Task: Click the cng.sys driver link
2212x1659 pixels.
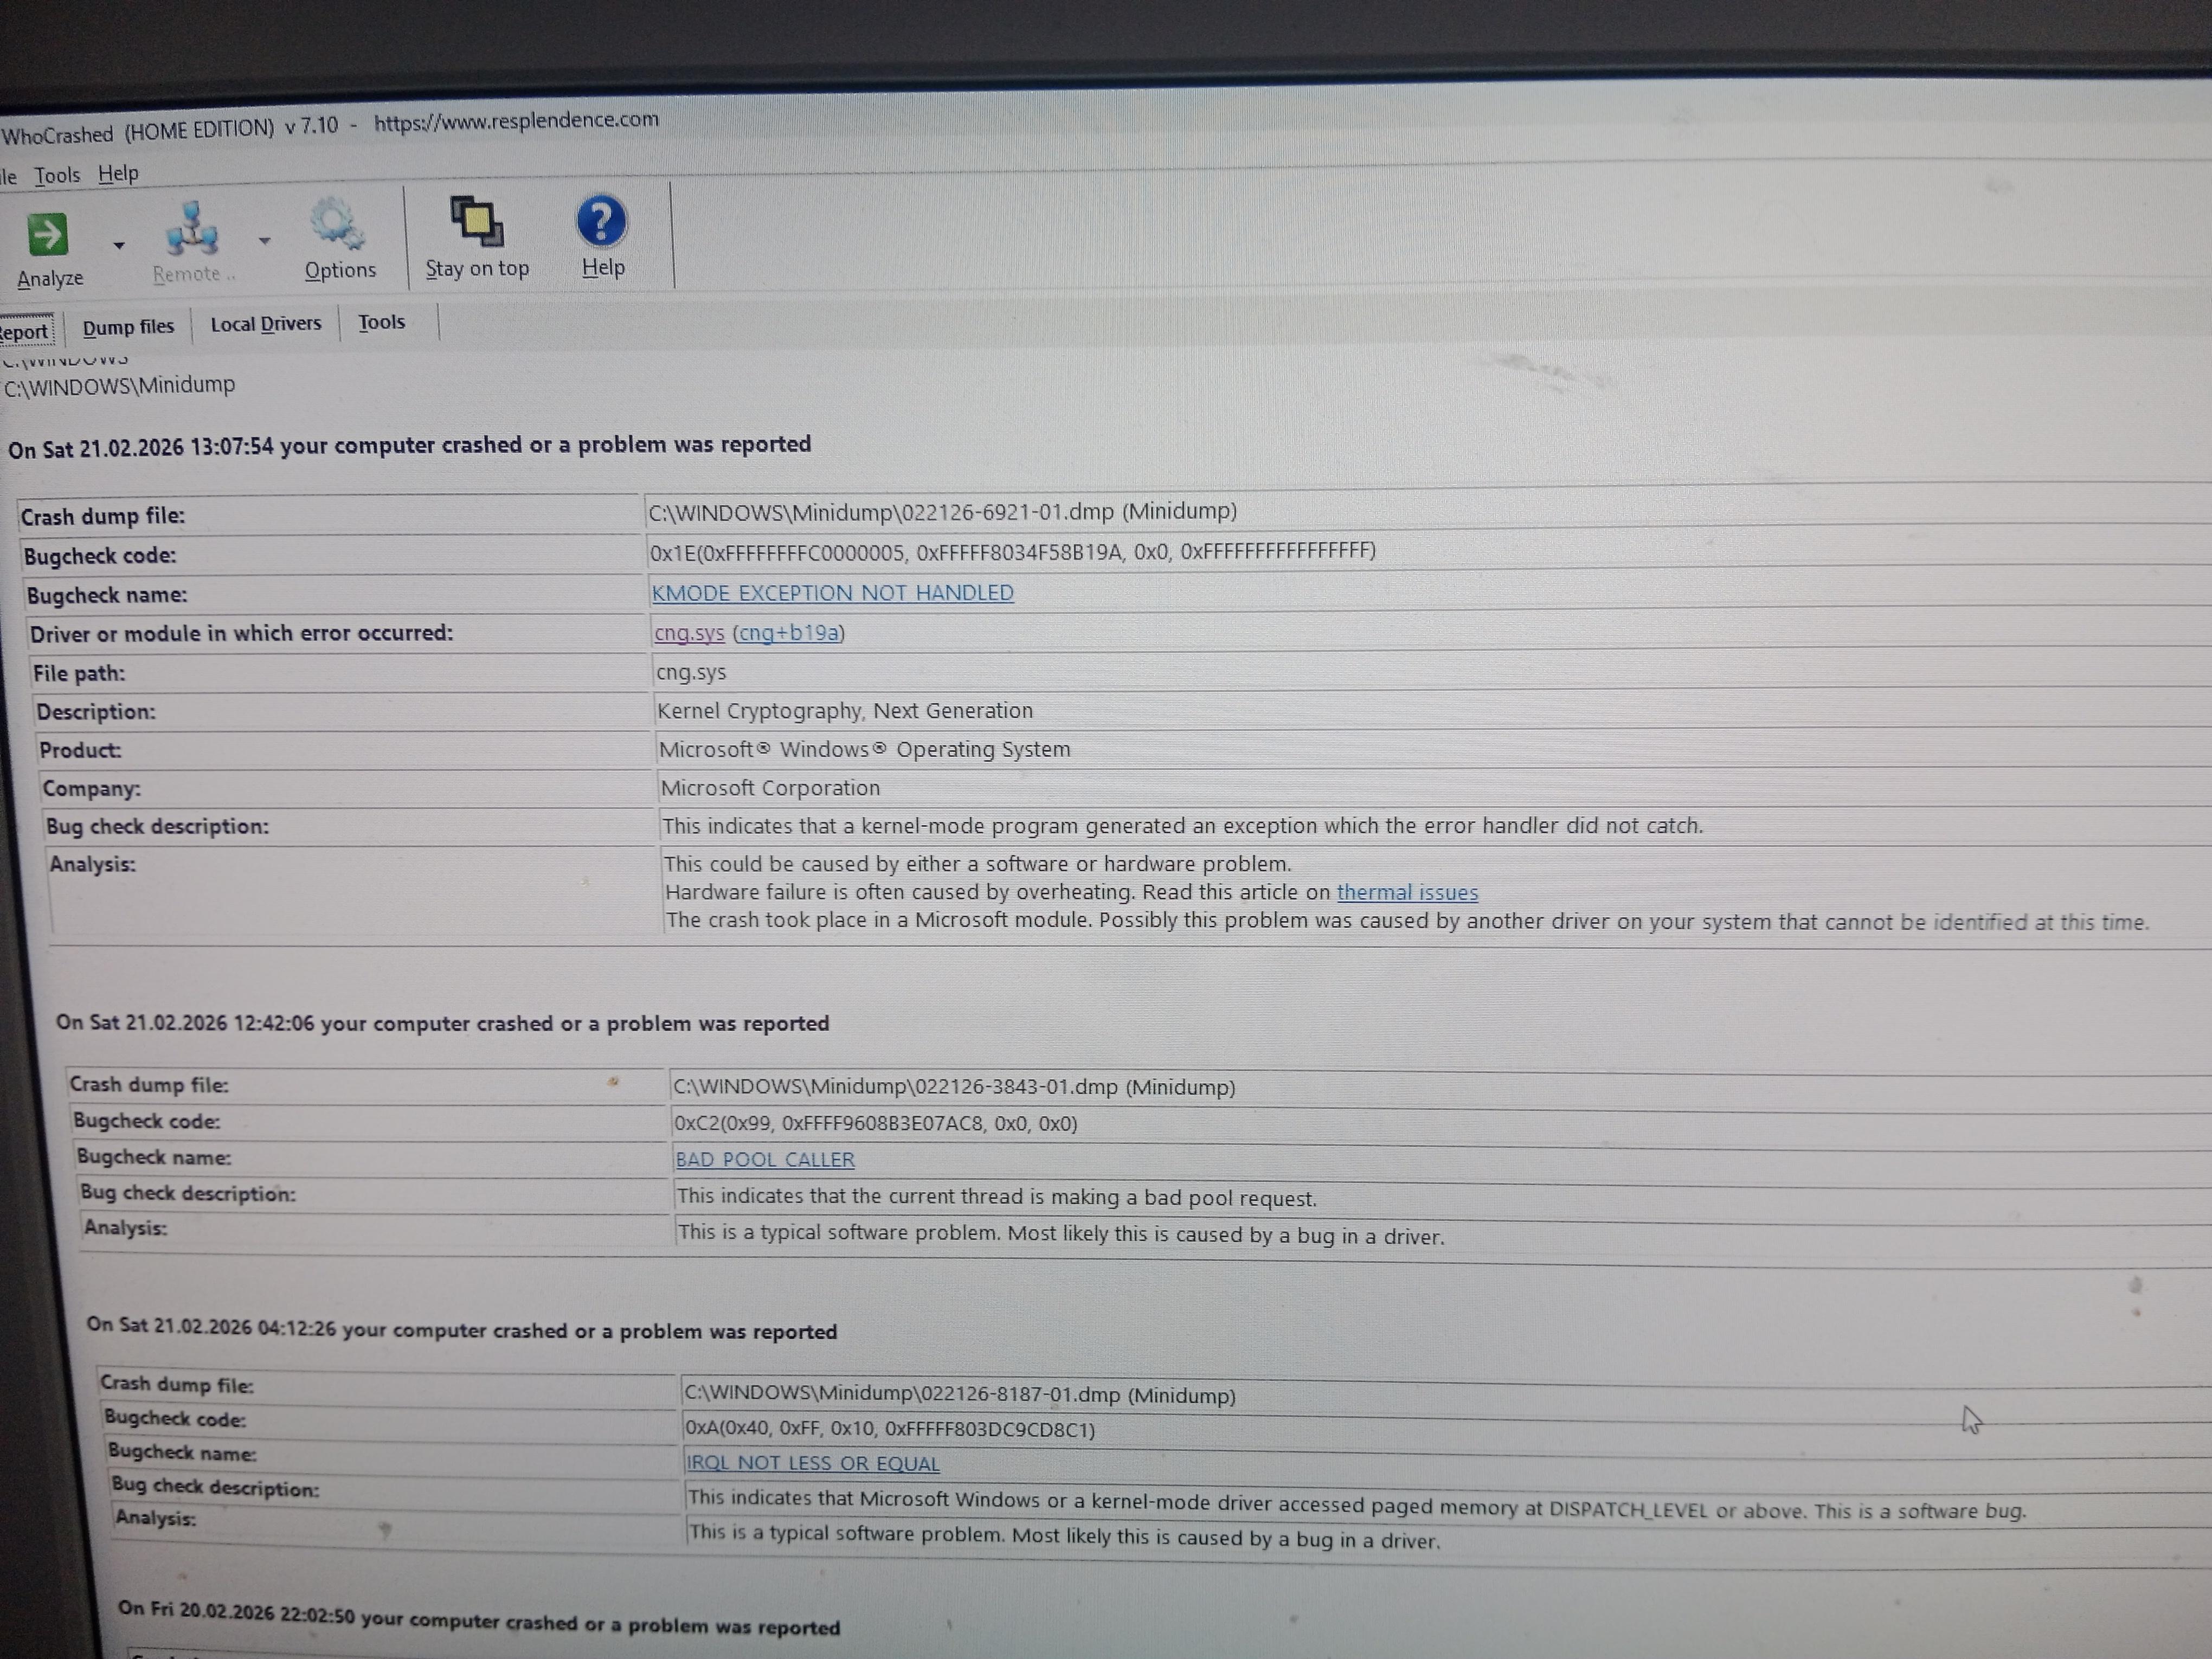Action: pyautogui.click(x=689, y=633)
